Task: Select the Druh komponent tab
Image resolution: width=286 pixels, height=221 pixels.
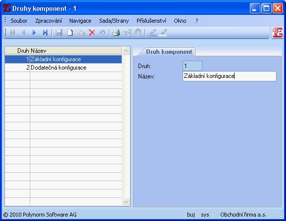Action: (x=169, y=52)
